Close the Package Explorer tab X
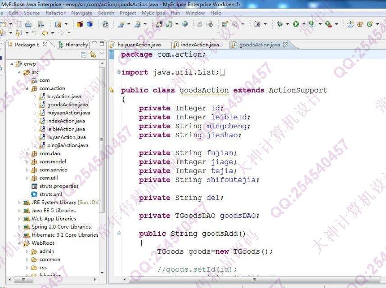The height and width of the screenshot is (288, 386). [45, 44]
